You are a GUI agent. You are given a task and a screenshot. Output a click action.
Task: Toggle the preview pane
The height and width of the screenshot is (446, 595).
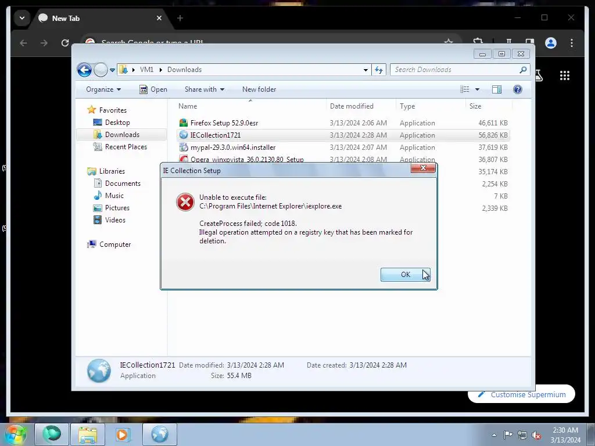[496, 89]
